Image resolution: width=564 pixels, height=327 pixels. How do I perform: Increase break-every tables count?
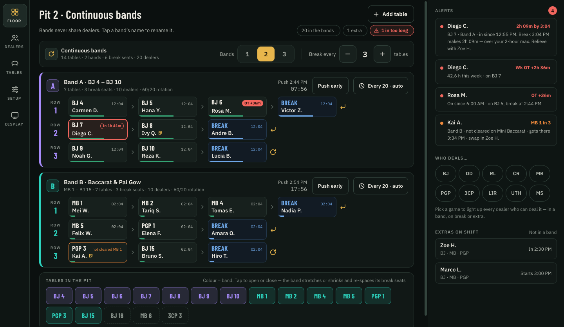tap(382, 54)
